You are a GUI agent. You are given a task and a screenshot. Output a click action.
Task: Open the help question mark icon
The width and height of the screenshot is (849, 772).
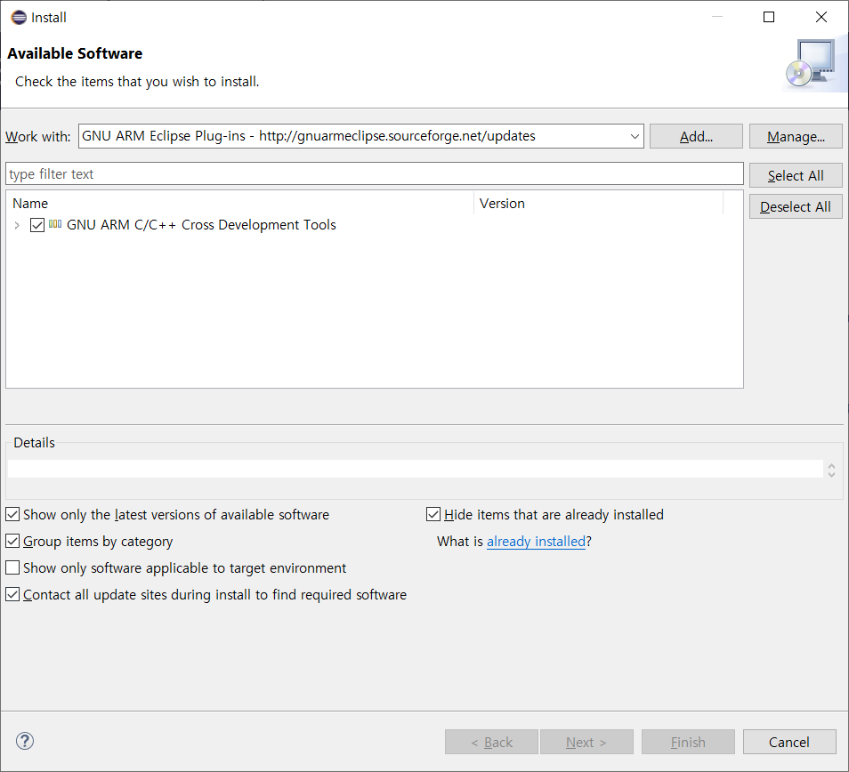click(25, 741)
